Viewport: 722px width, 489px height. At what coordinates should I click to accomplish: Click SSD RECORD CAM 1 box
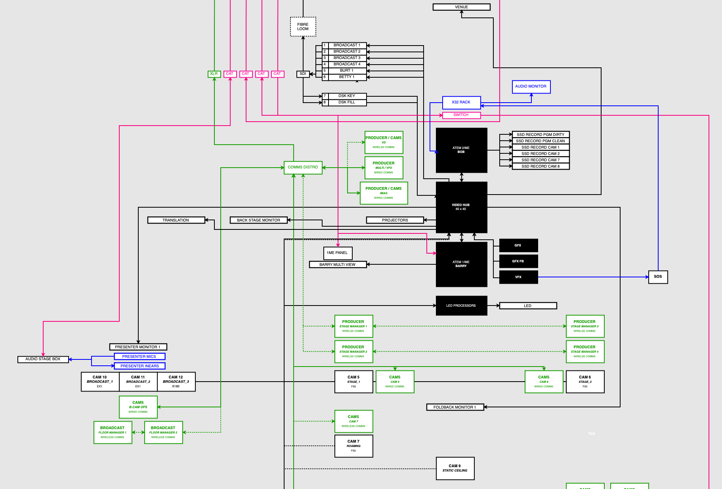point(541,147)
